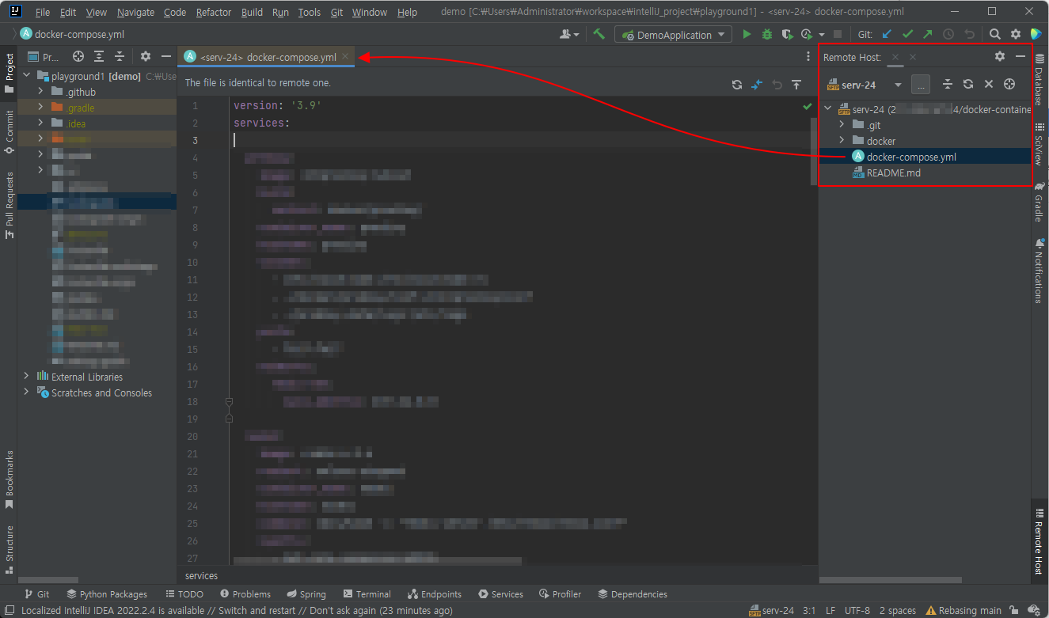Open Remote Host panel settings gear
Viewport: 1049px width, 618px height.
click(x=1000, y=56)
